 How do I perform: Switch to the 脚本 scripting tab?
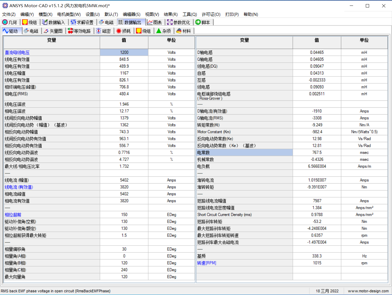click(x=203, y=22)
